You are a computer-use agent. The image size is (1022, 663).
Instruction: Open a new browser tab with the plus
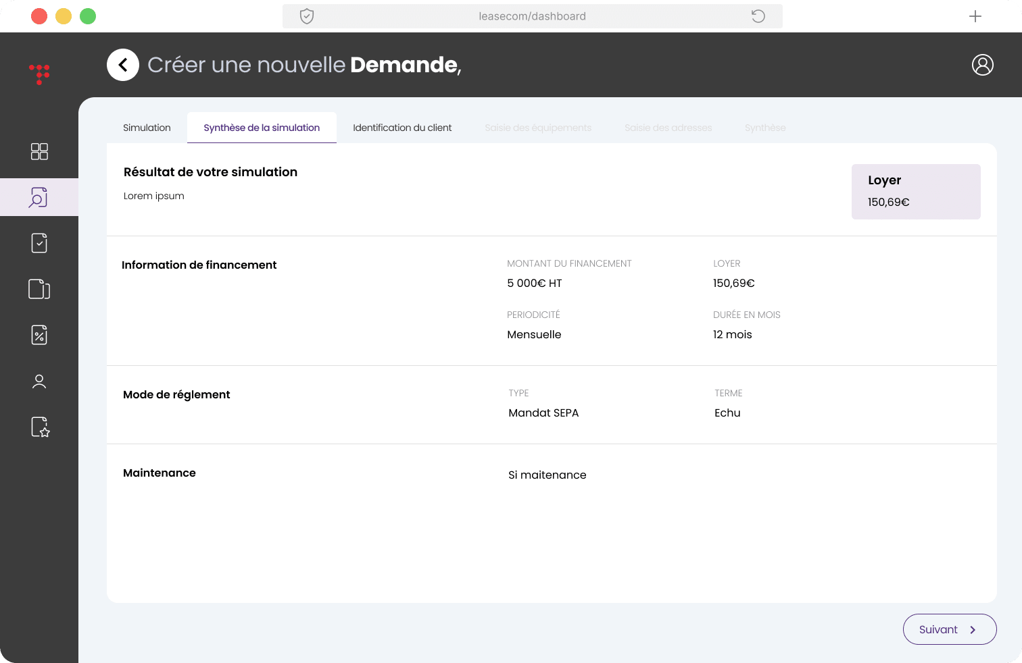click(x=975, y=16)
